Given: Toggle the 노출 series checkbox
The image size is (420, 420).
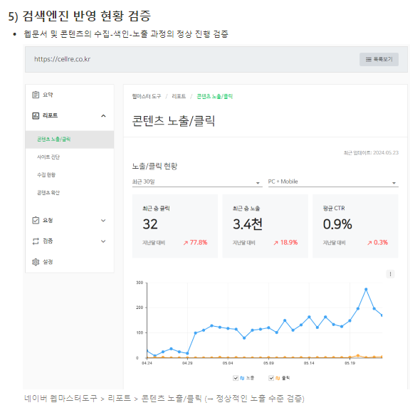Looking at the screenshot, I should point(236,378).
